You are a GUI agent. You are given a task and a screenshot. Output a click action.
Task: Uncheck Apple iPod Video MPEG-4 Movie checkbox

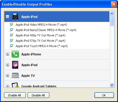coord(12,25)
